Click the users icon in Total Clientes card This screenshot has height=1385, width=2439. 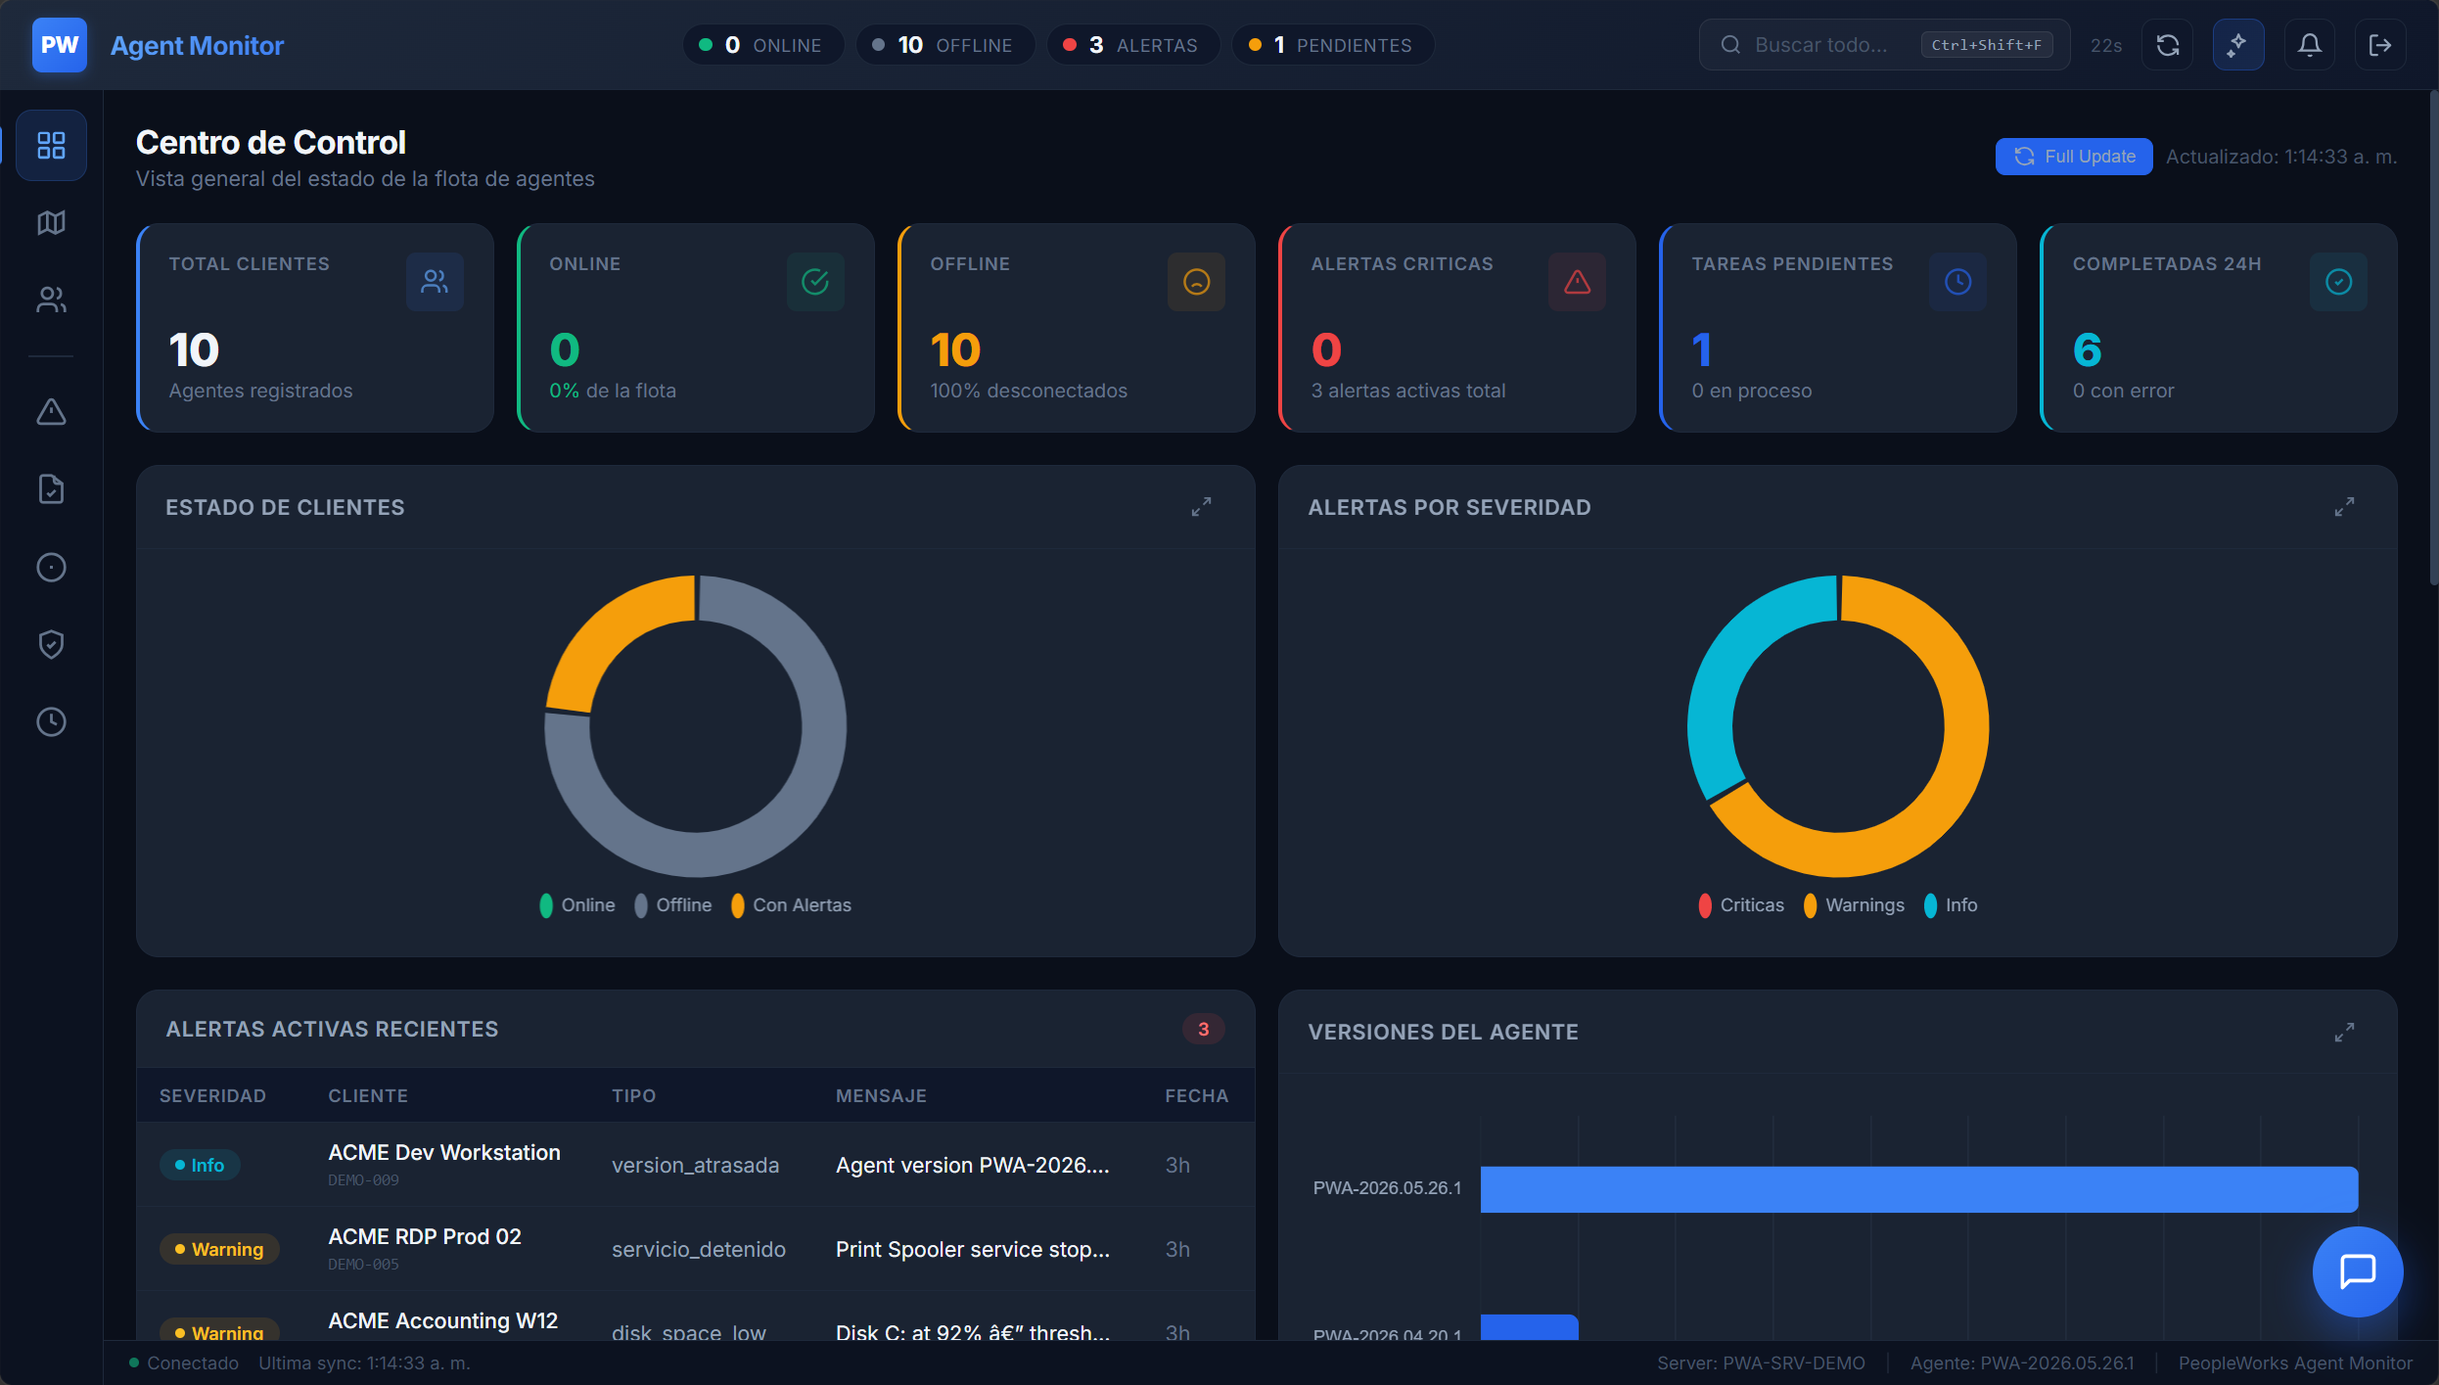coord(435,282)
